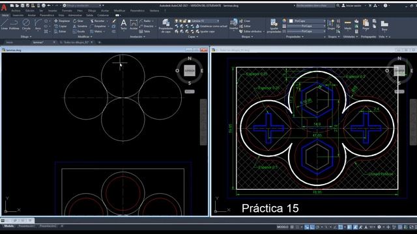417x234 pixels.
Task: Switch to the Administrar ribbon tab
Action: click(x=75, y=16)
